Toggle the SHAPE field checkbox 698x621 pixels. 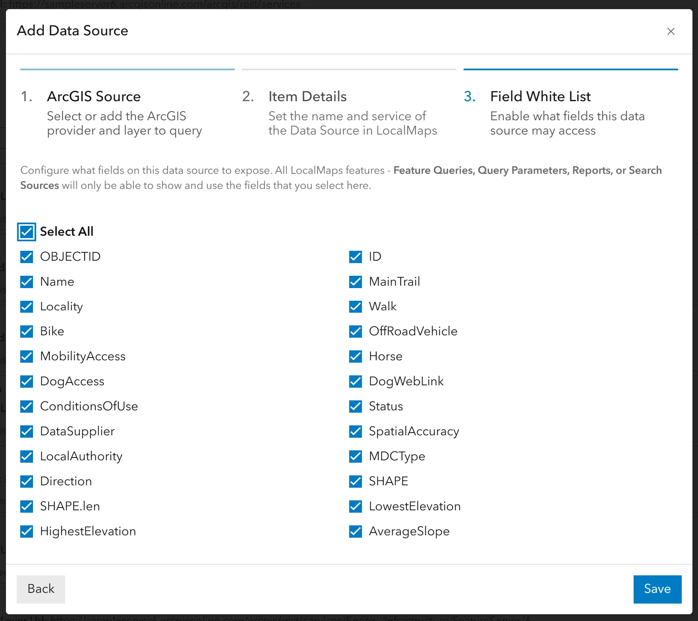coord(356,481)
